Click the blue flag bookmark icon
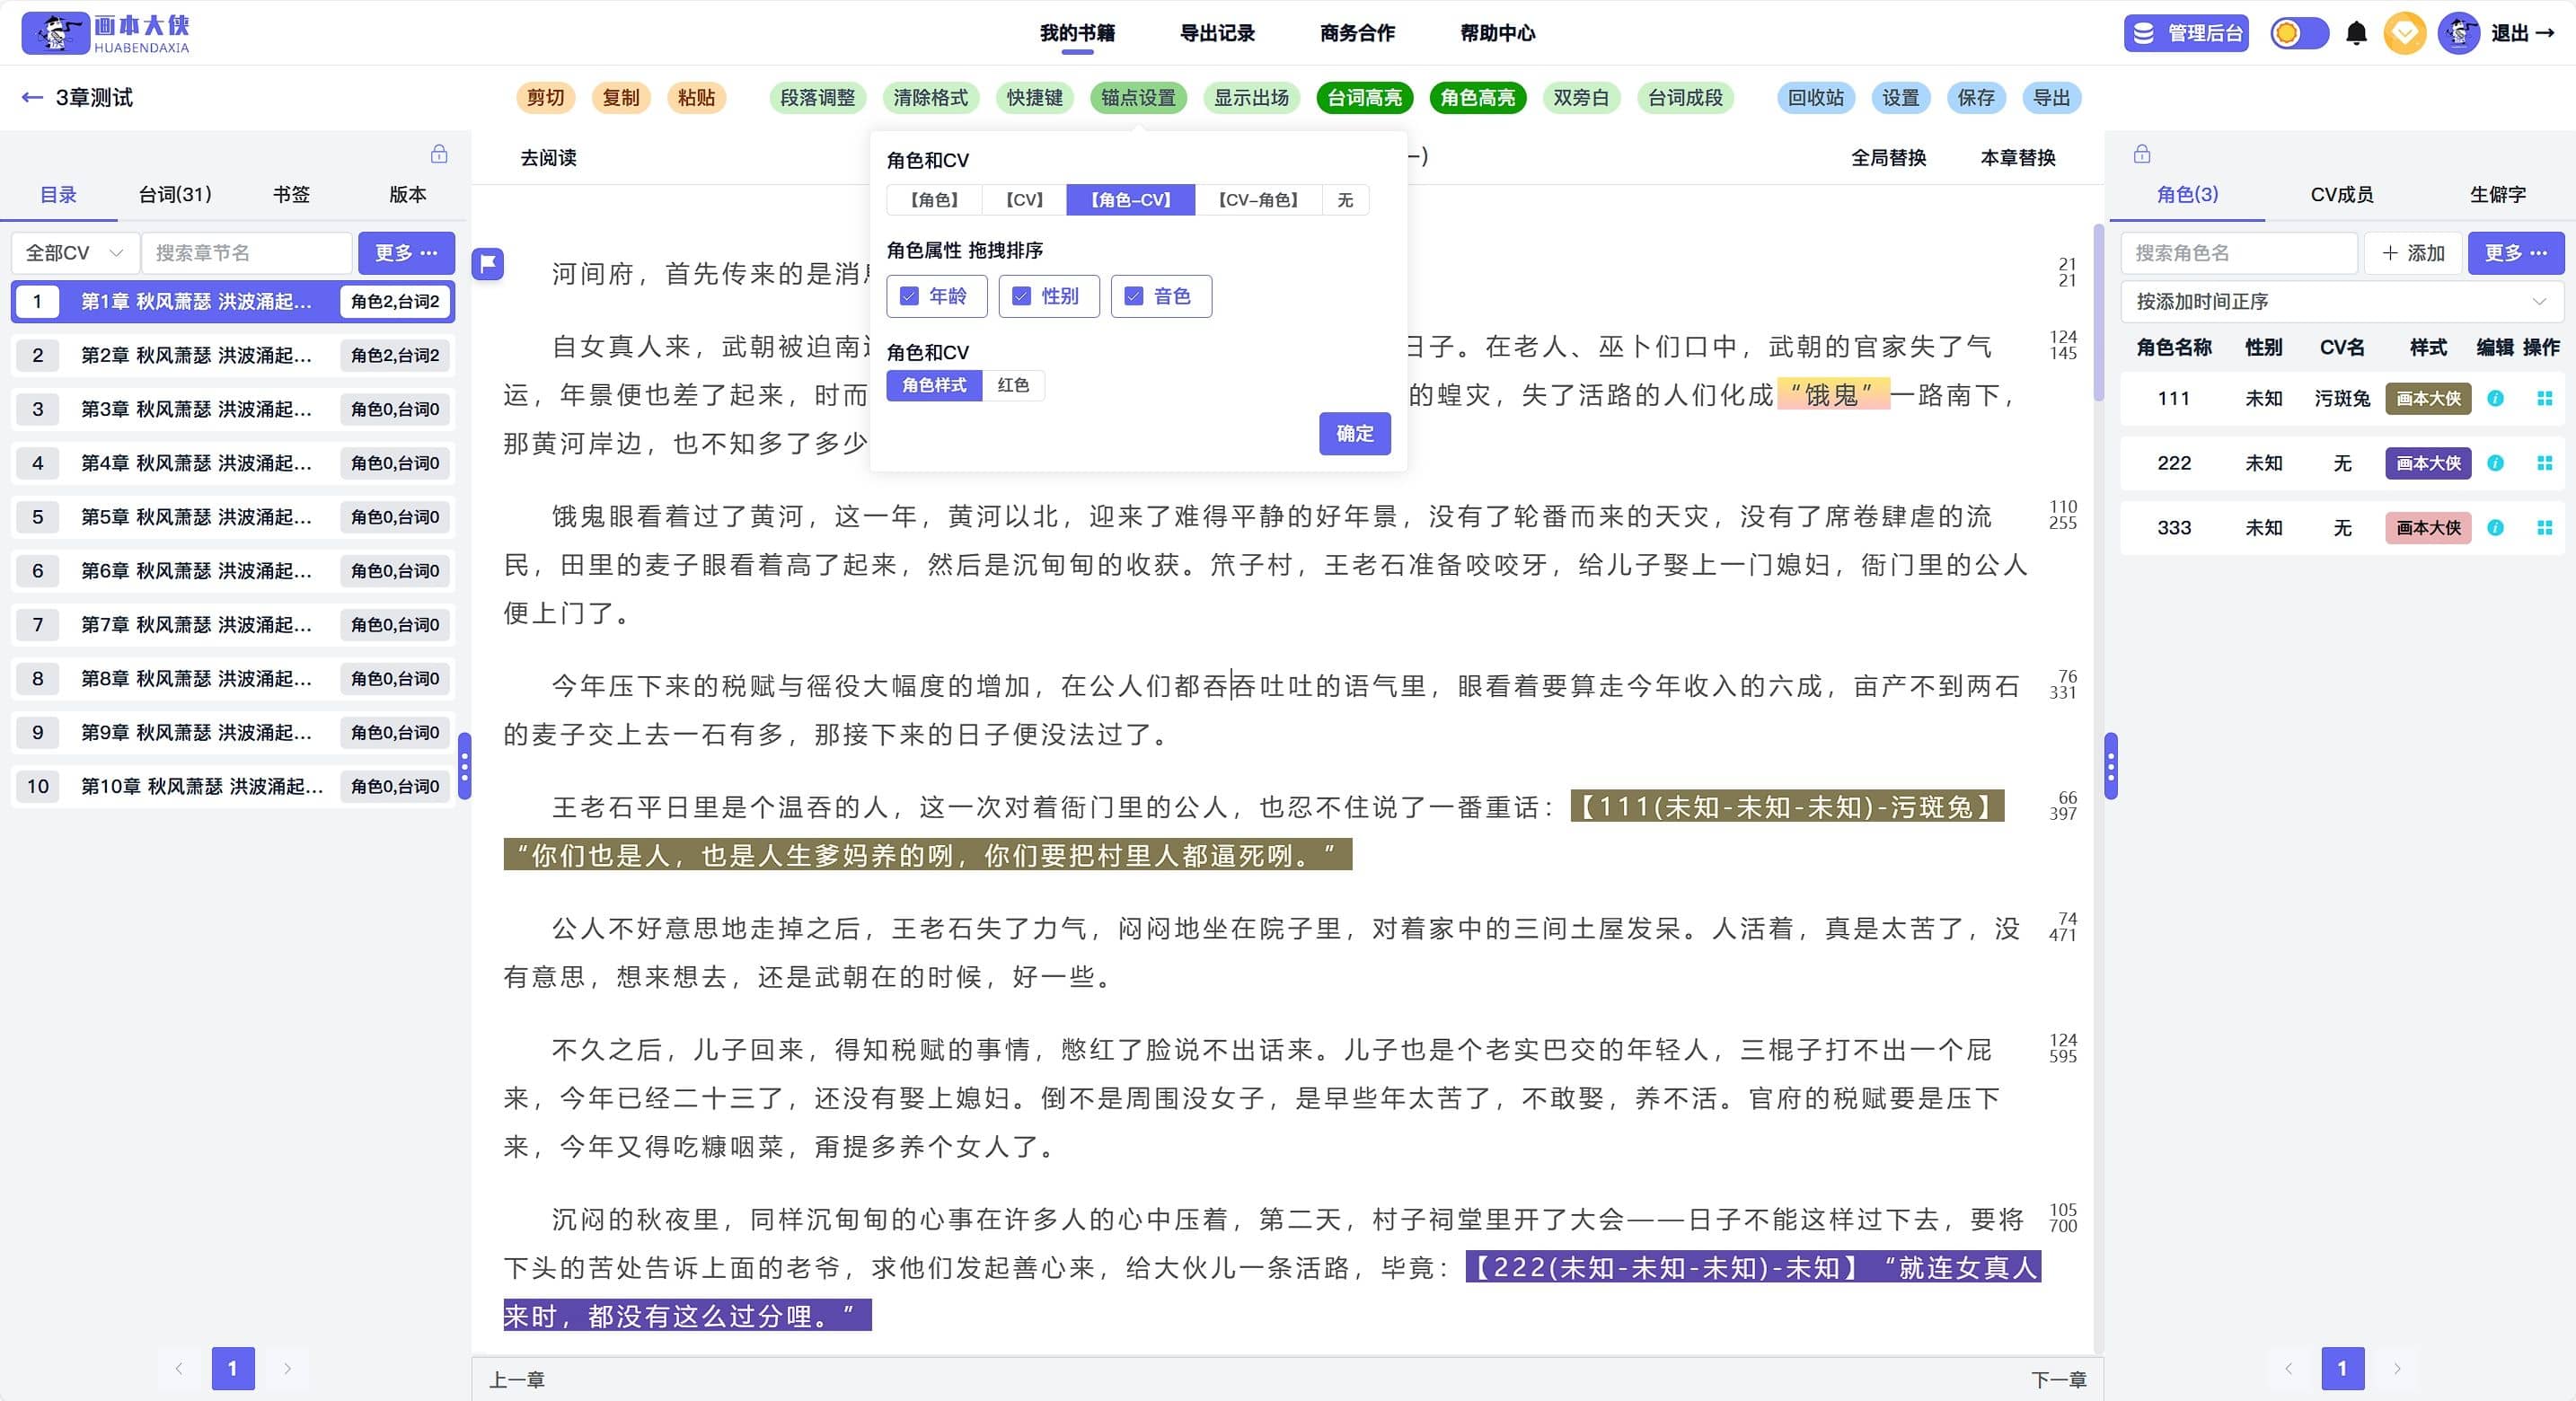The height and width of the screenshot is (1401, 2576). pyautogui.click(x=487, y=264)
